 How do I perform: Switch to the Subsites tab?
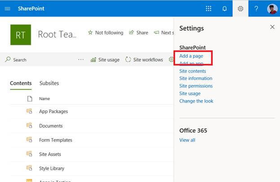point(49,83)
